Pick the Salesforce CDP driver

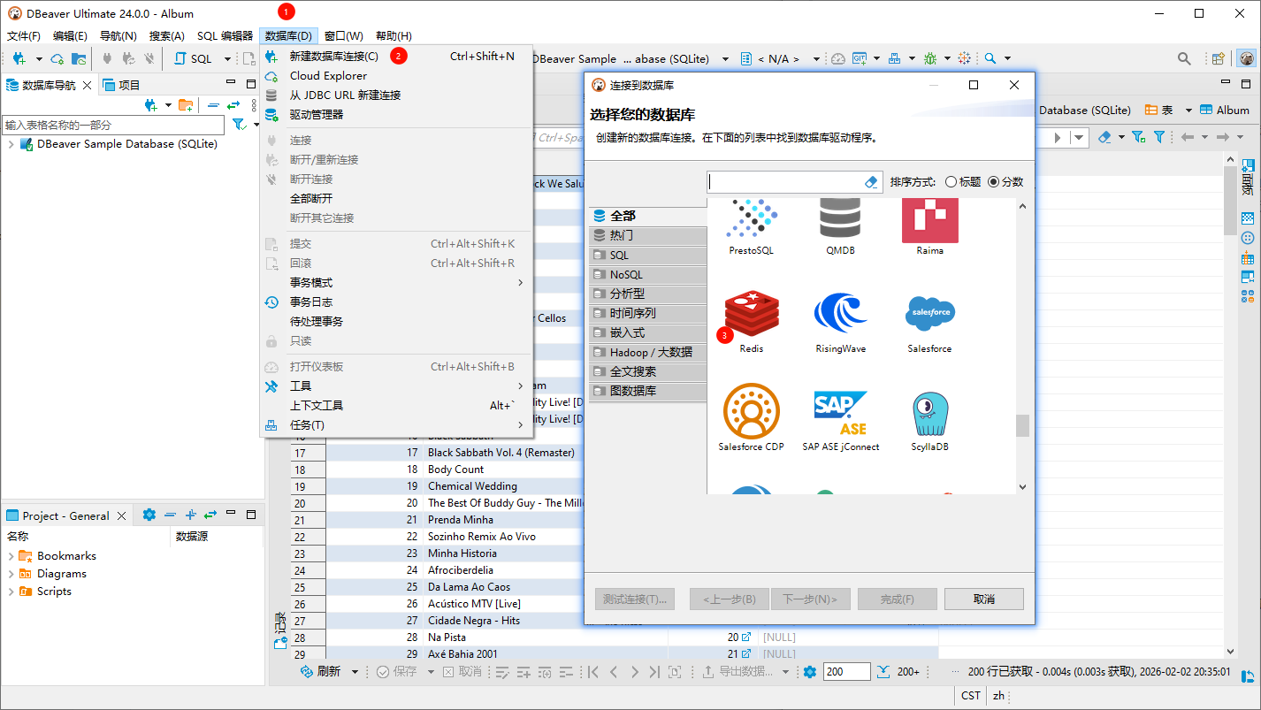[x=751, y=418]
